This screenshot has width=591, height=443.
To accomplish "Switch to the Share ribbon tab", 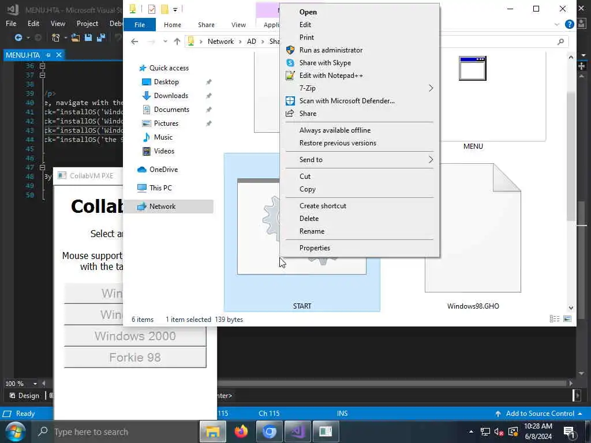I will (206, 25).
